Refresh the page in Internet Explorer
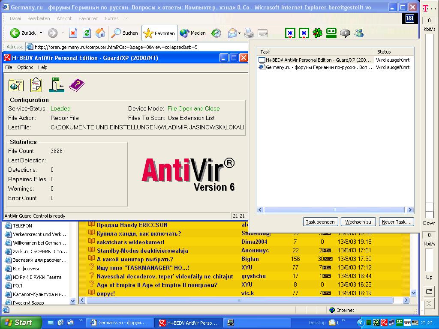Viewport: 439px width, 329px height. (87, 33)
